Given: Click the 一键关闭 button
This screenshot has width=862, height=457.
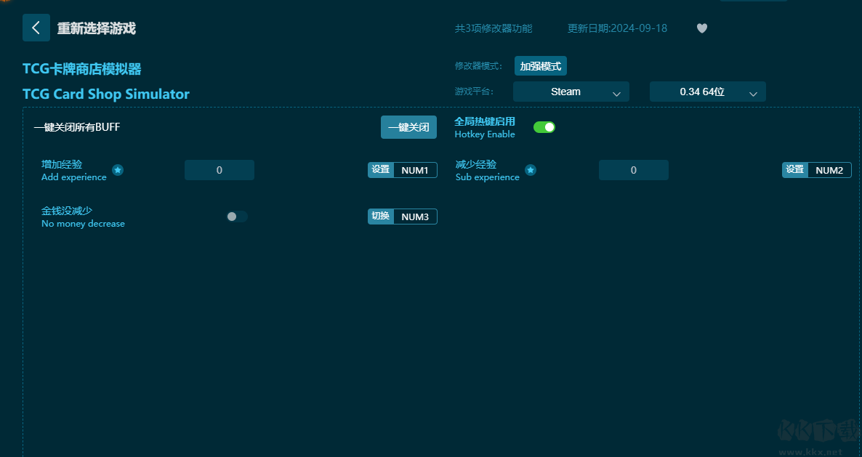Looking at the screenshot, I should click(408, 127).
